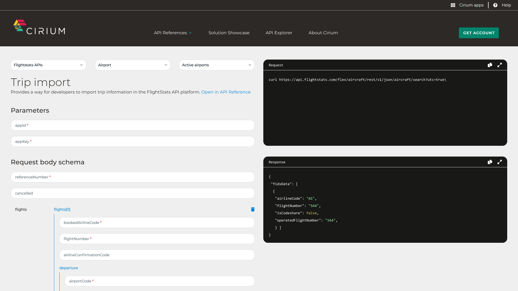Click the bookedAirlineCode field
518x291 pixels.
pos(157,223)
